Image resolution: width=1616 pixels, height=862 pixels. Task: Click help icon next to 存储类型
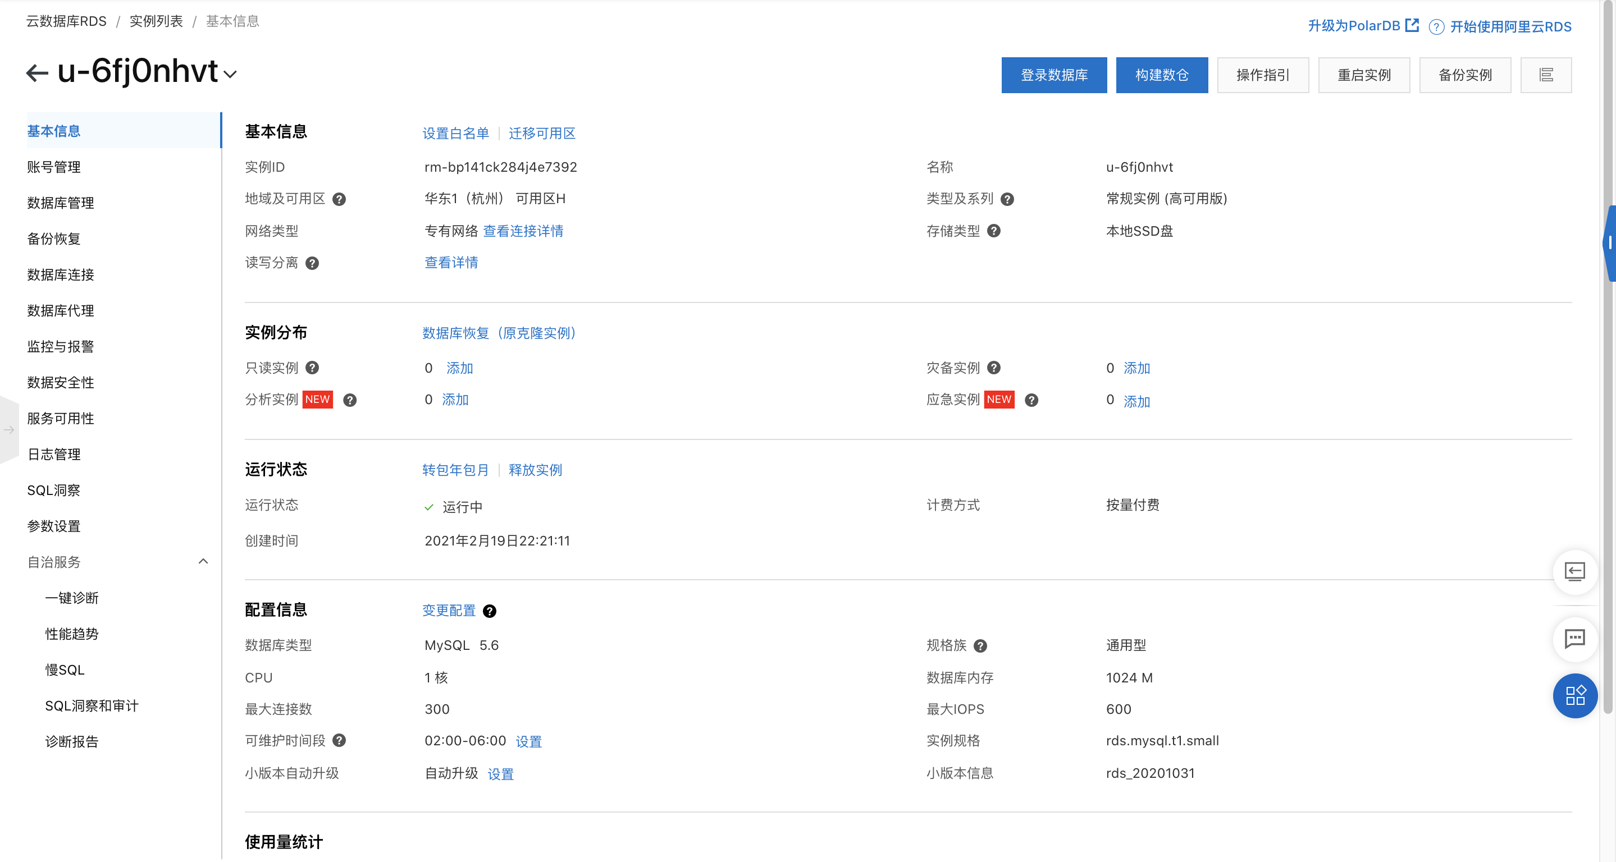(x=994, y=231)
